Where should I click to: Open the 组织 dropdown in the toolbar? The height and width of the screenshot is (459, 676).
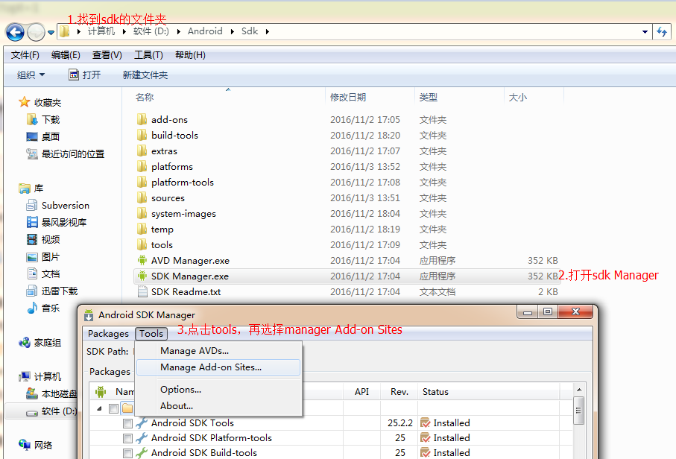(31, 75)
